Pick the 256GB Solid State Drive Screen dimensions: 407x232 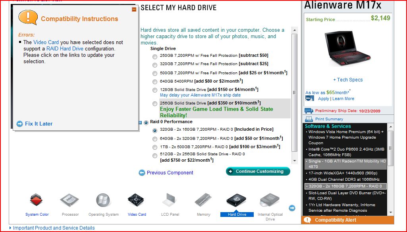point(155,104)
